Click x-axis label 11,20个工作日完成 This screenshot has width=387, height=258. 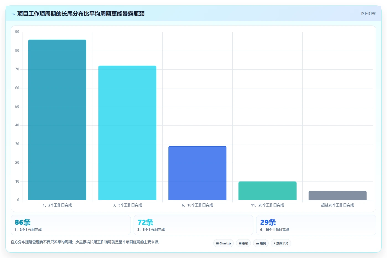(267, 205)
